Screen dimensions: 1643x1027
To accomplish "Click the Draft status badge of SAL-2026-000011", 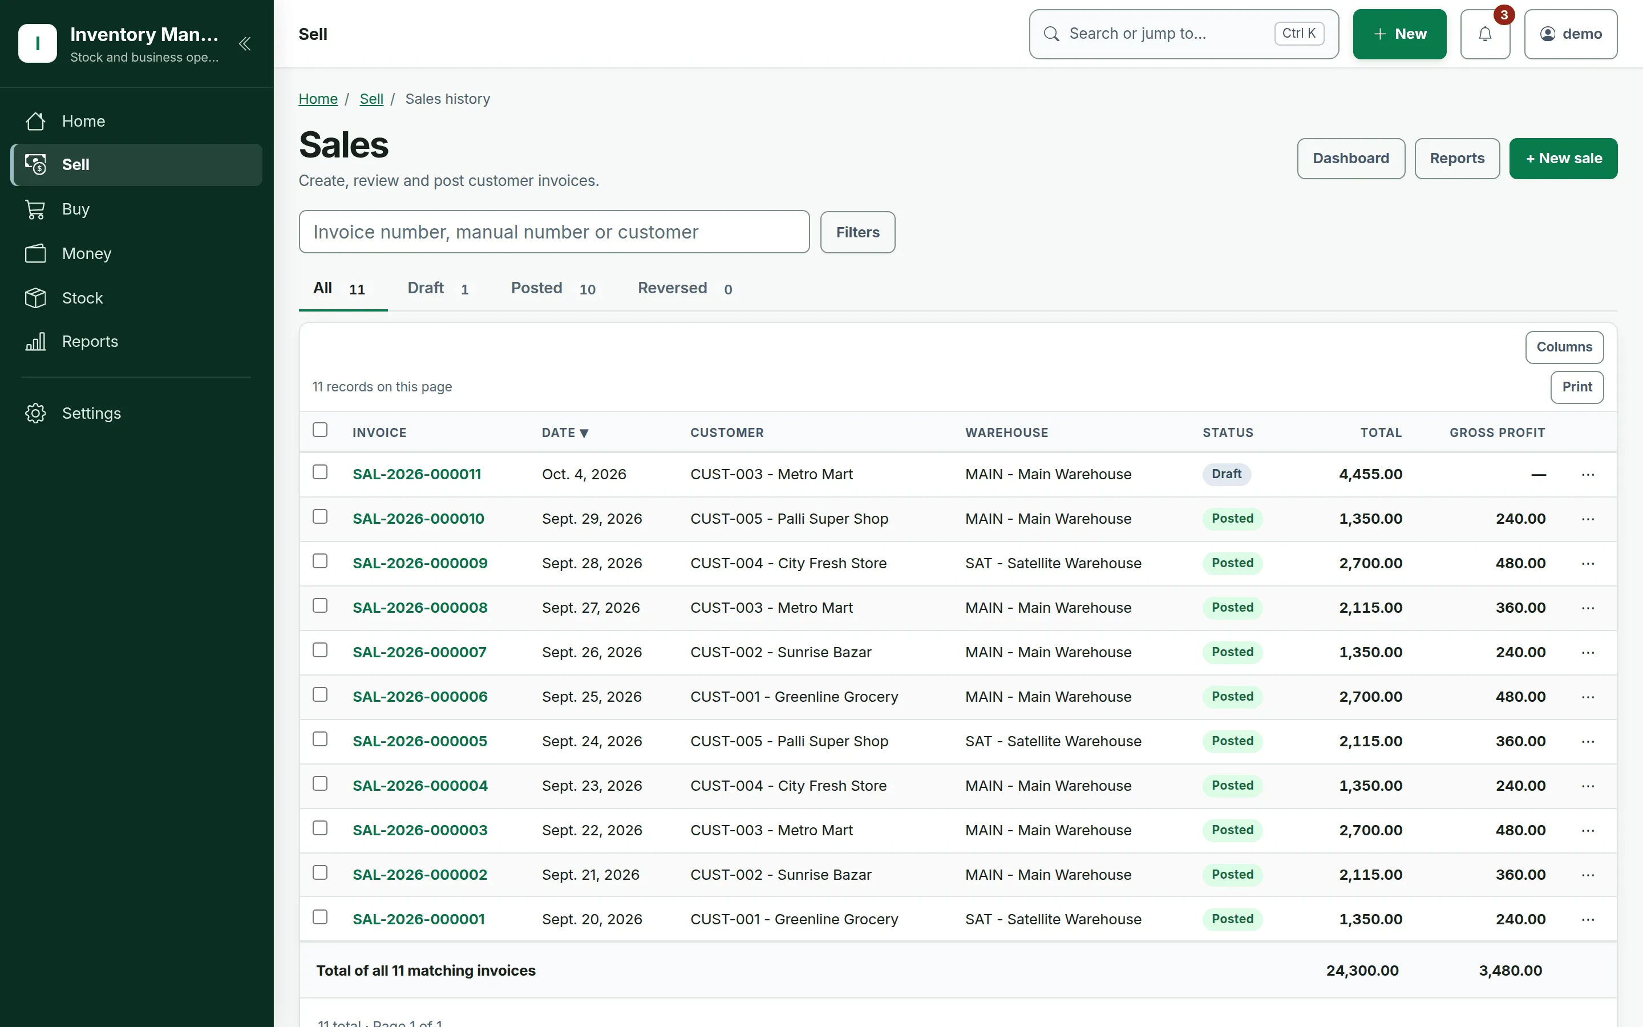I will point(1226,474).
